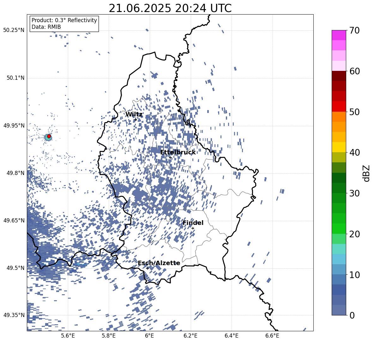Click the 49.95°N latitude label

click(x=14, y=125)
